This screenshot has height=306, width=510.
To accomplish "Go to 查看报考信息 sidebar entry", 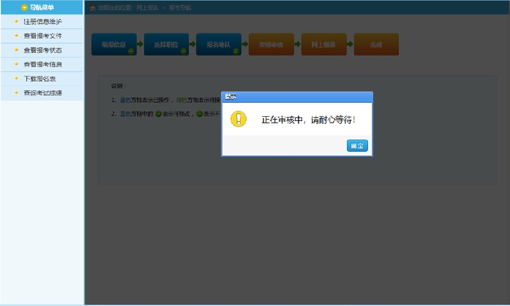I will tap(42, 64).
